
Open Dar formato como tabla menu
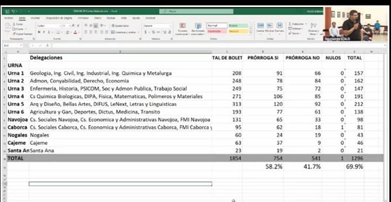[198, 29]
